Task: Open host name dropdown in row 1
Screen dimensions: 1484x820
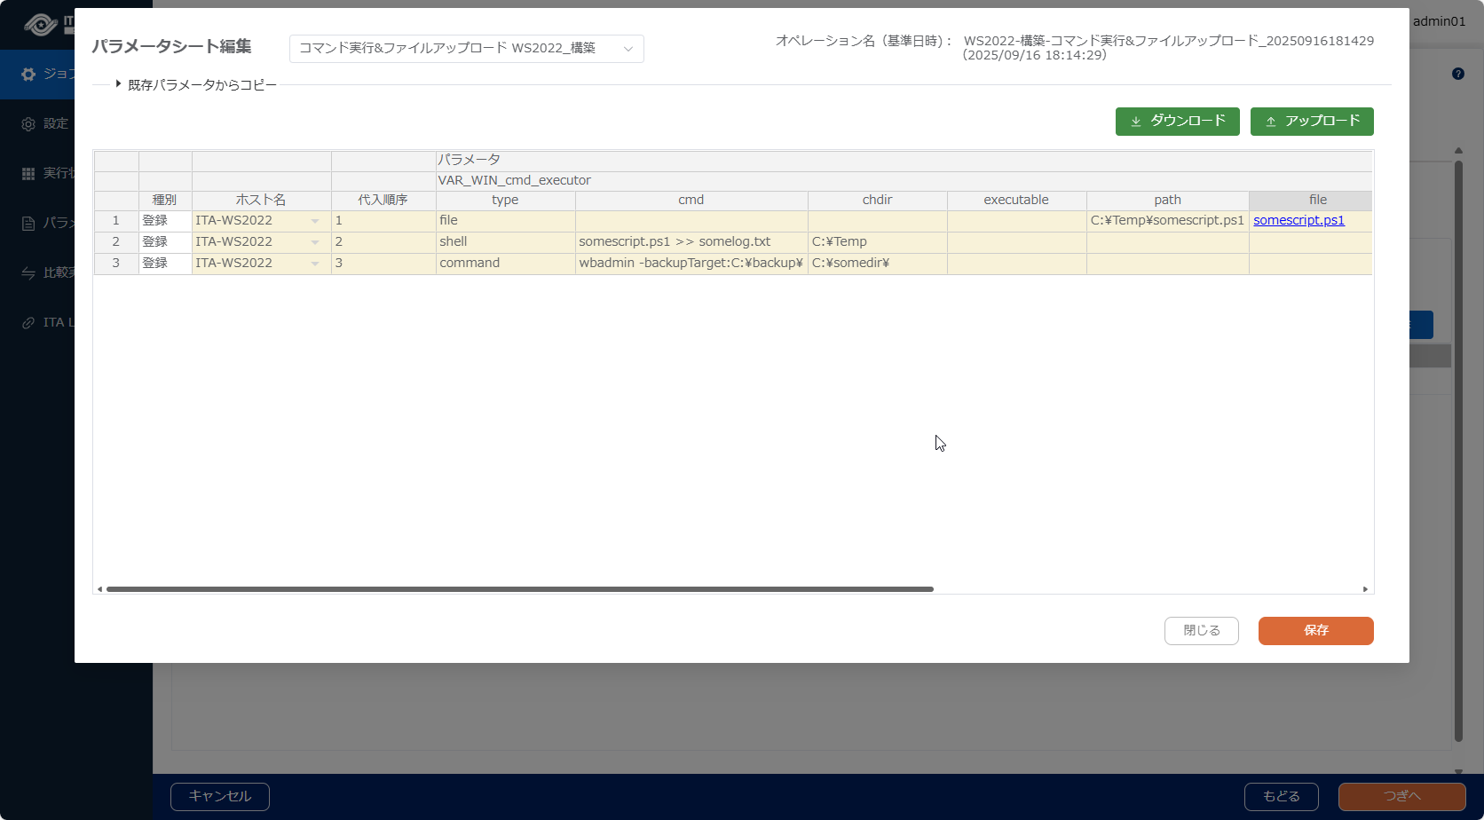Action: tap(315, 221)
